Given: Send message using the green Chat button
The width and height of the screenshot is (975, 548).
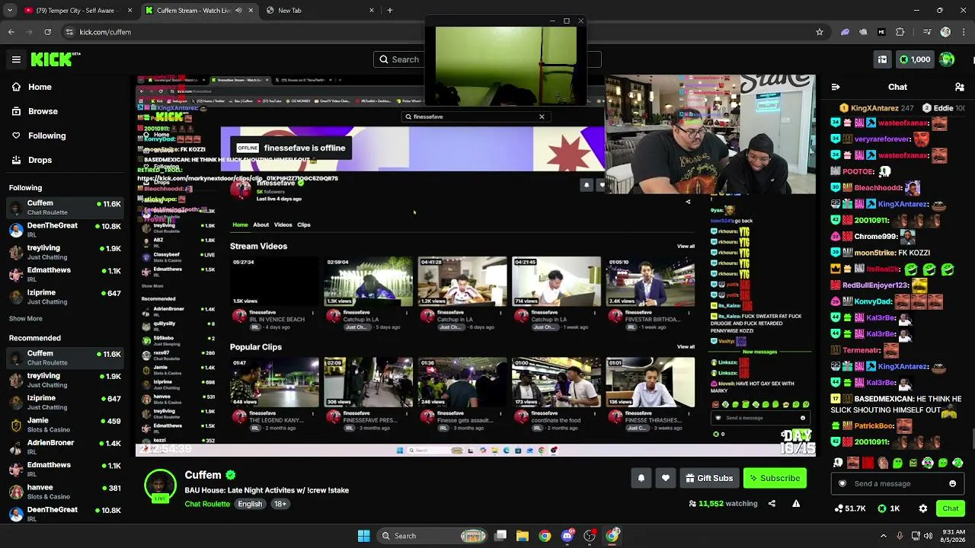Looking at the screenshot, I should click(x=951, y=508).
